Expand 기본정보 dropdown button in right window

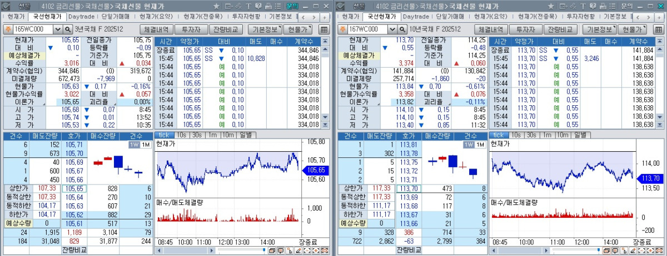click(599, 29)
